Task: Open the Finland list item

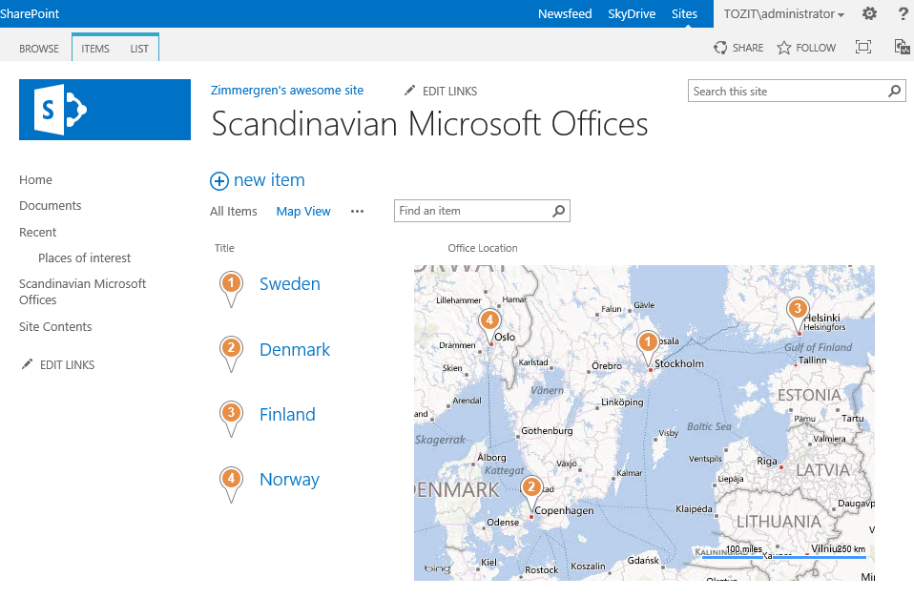Action: (287, 414)
